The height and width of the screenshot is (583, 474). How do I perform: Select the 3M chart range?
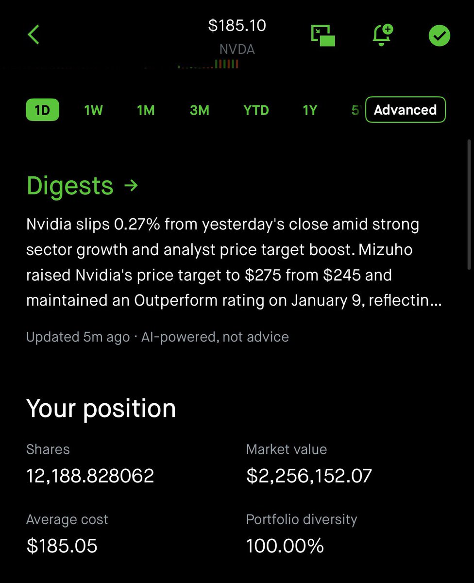[199, 110]
